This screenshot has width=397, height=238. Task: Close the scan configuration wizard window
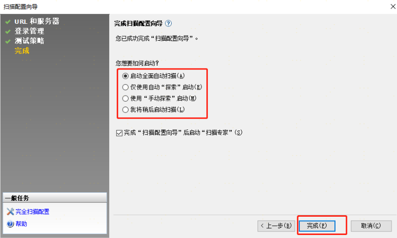[x=393, y=6]
